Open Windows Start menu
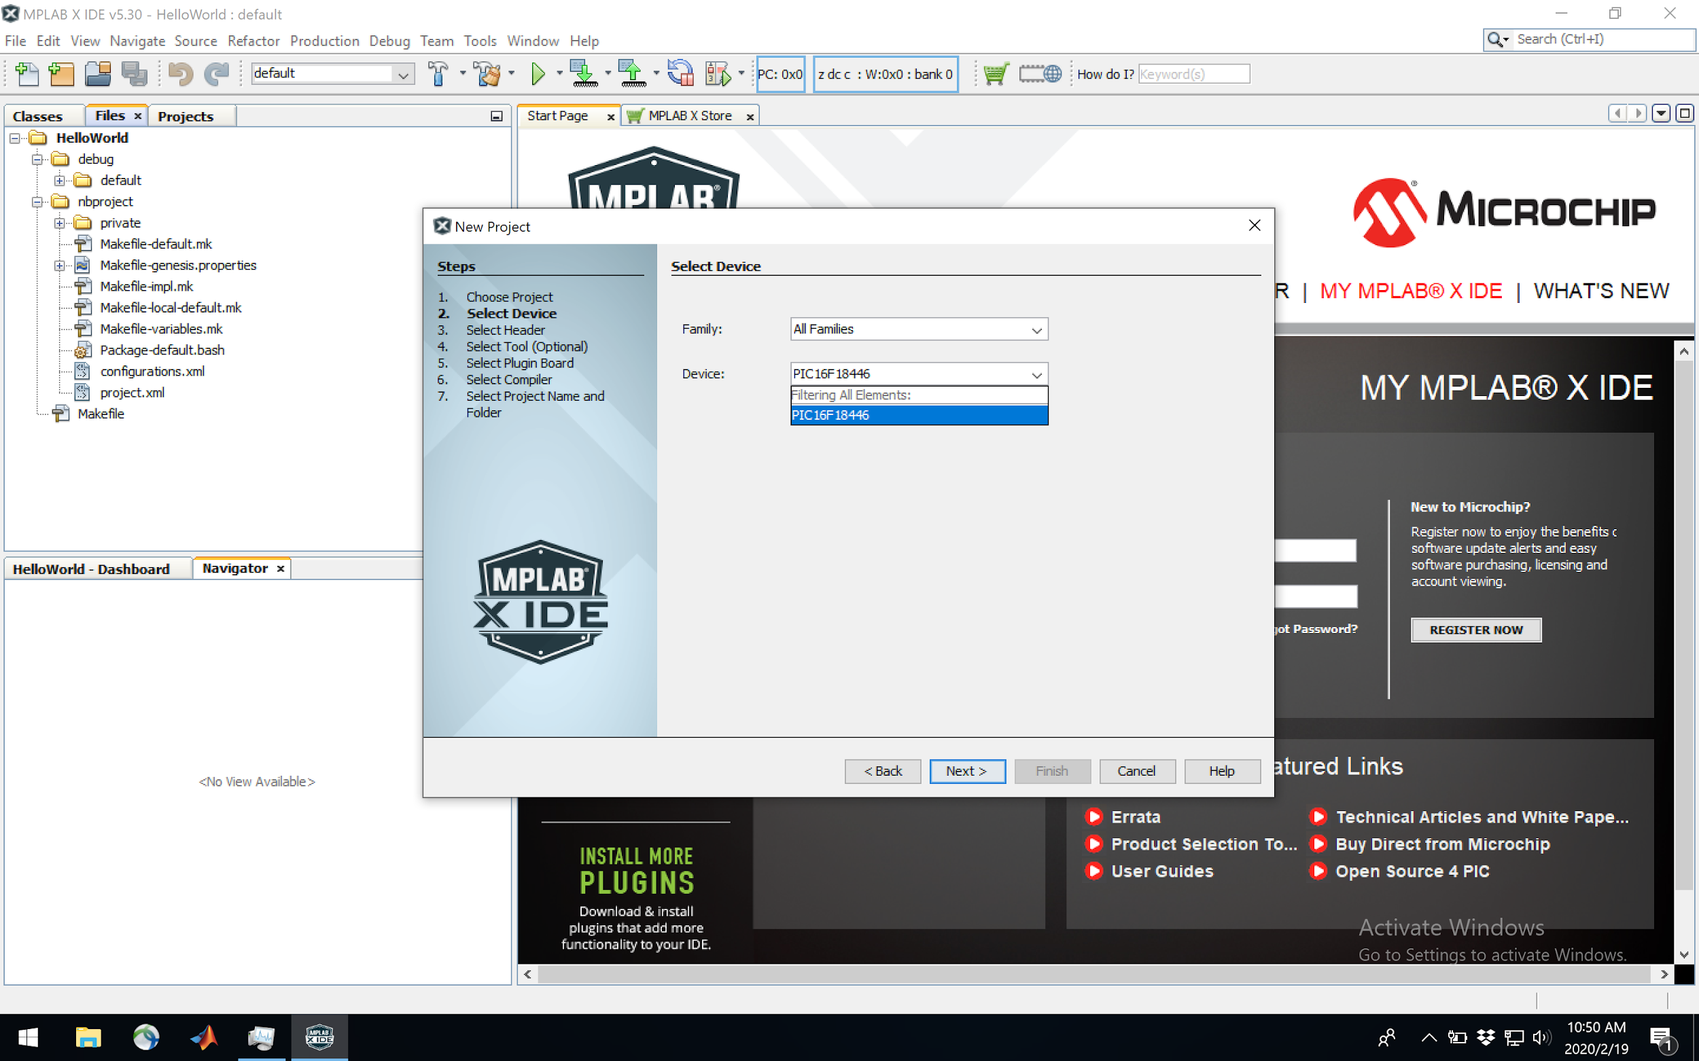Viewport: 1699px width, 1061px height. [28, 1037]
